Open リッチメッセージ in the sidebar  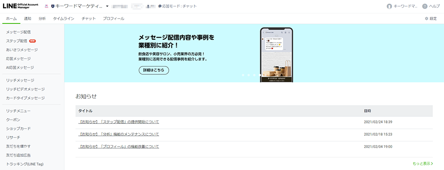(20, 81)
